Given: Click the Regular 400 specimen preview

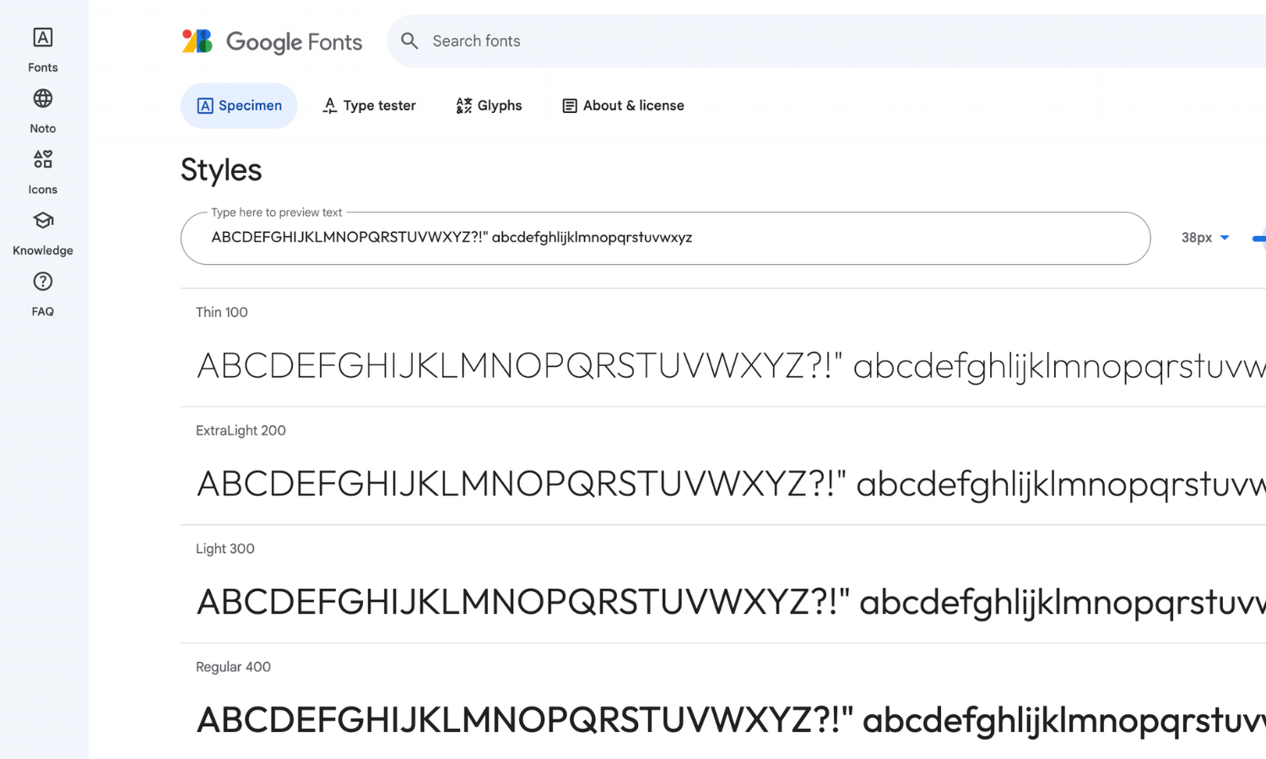Looking at the screenshot, I should pyautogui.click(x=591, y=720).
